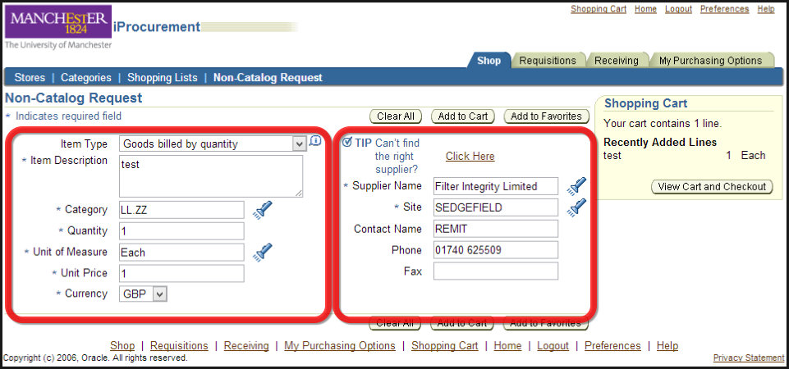Open the Currency GBP dropdown
Image resolution: width=789 pixels, height=369 pixels.
(x=143, y=294)
